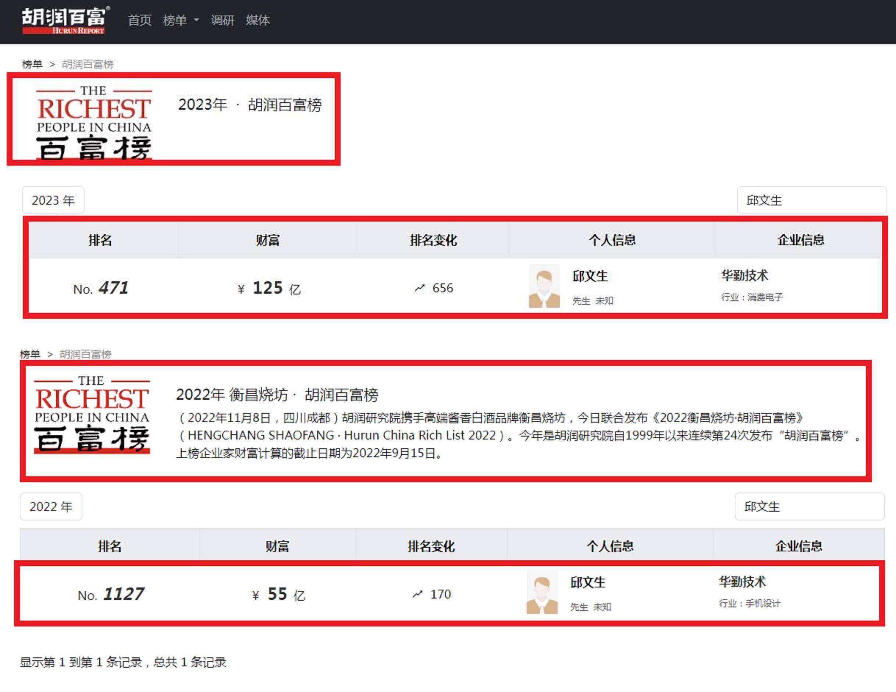The height and width of the screenshot is (692, 896).
Task: Click 排名变化 header in the 2022 table
Action: tap(431, 546)
